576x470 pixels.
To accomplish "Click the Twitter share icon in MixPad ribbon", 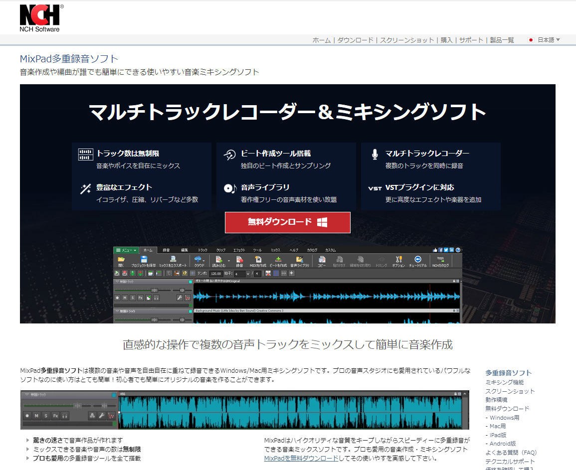I will tap(446, 250).
